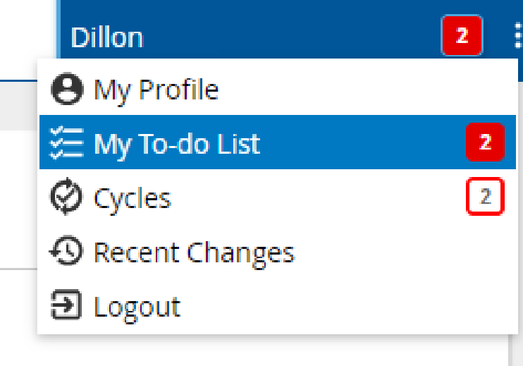Image resolution: width=523 pixels, height=366 pixels.
Task: Click the Dillon username in the header
Action: click(x=107, y=37)
